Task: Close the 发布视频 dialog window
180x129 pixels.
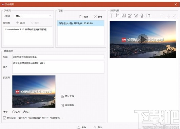Action: point(176,4)
